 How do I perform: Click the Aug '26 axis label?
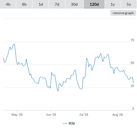118,115
